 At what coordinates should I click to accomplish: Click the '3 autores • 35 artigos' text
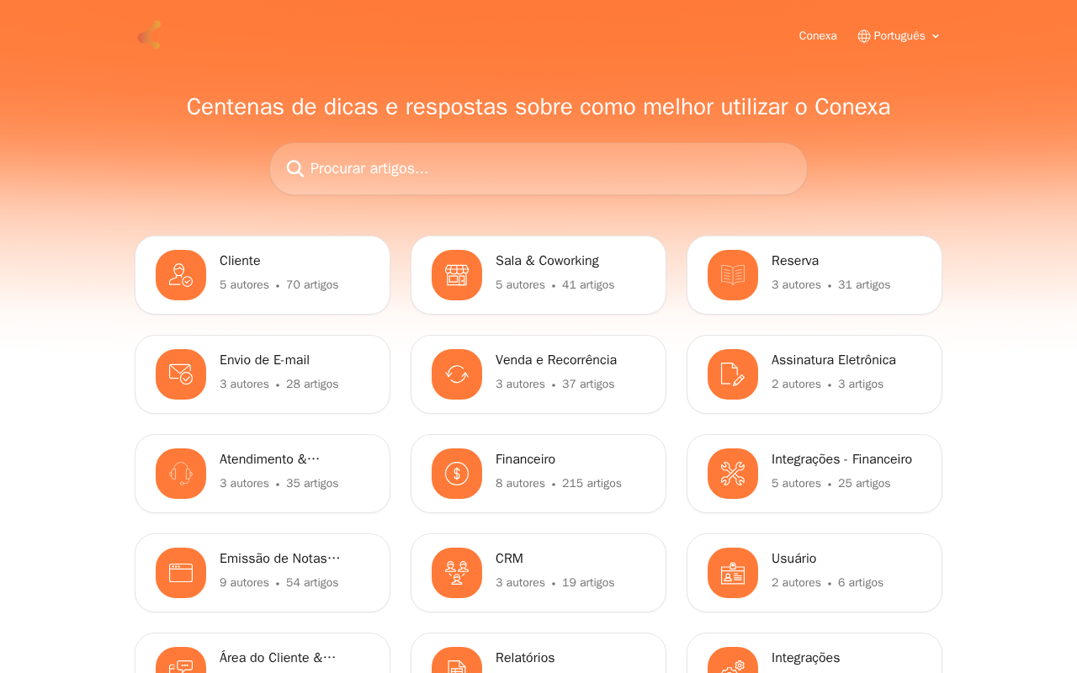[x=279, y=484]
